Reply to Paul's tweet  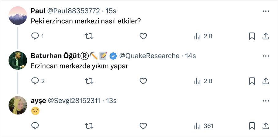(x=35, y=36)
